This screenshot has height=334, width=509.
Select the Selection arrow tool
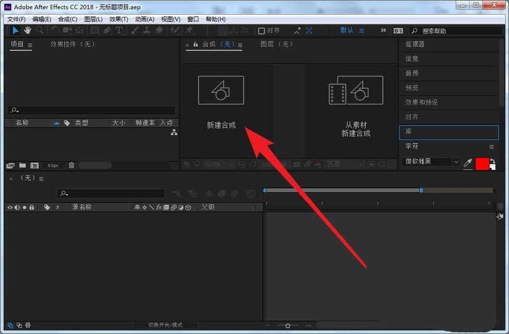click(15, 31)
